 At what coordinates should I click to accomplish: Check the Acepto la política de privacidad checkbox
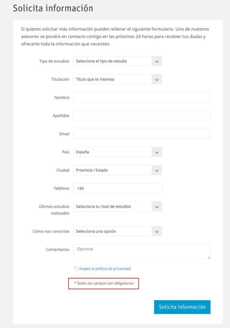point(76,268)
